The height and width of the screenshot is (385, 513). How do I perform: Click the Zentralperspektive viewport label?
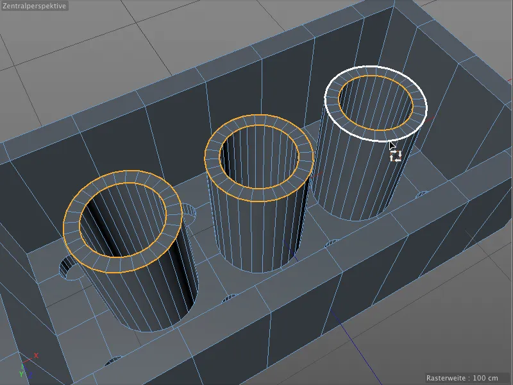(x=34, y=6)
